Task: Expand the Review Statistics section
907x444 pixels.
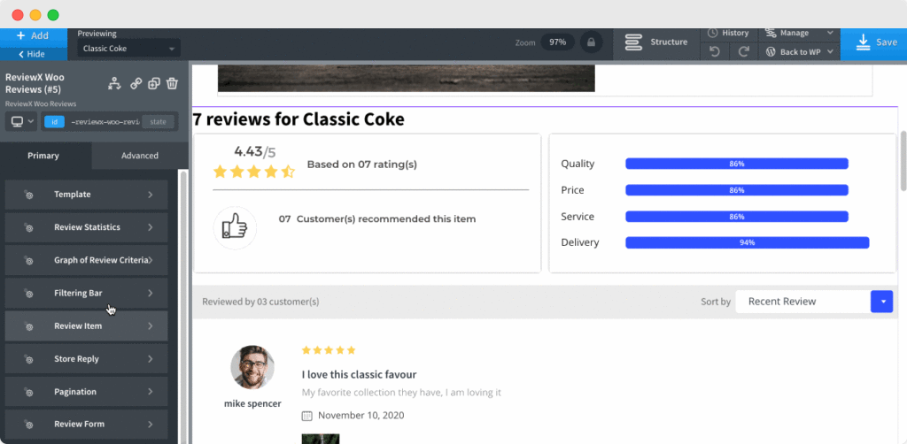Action: tap(86, 227)
